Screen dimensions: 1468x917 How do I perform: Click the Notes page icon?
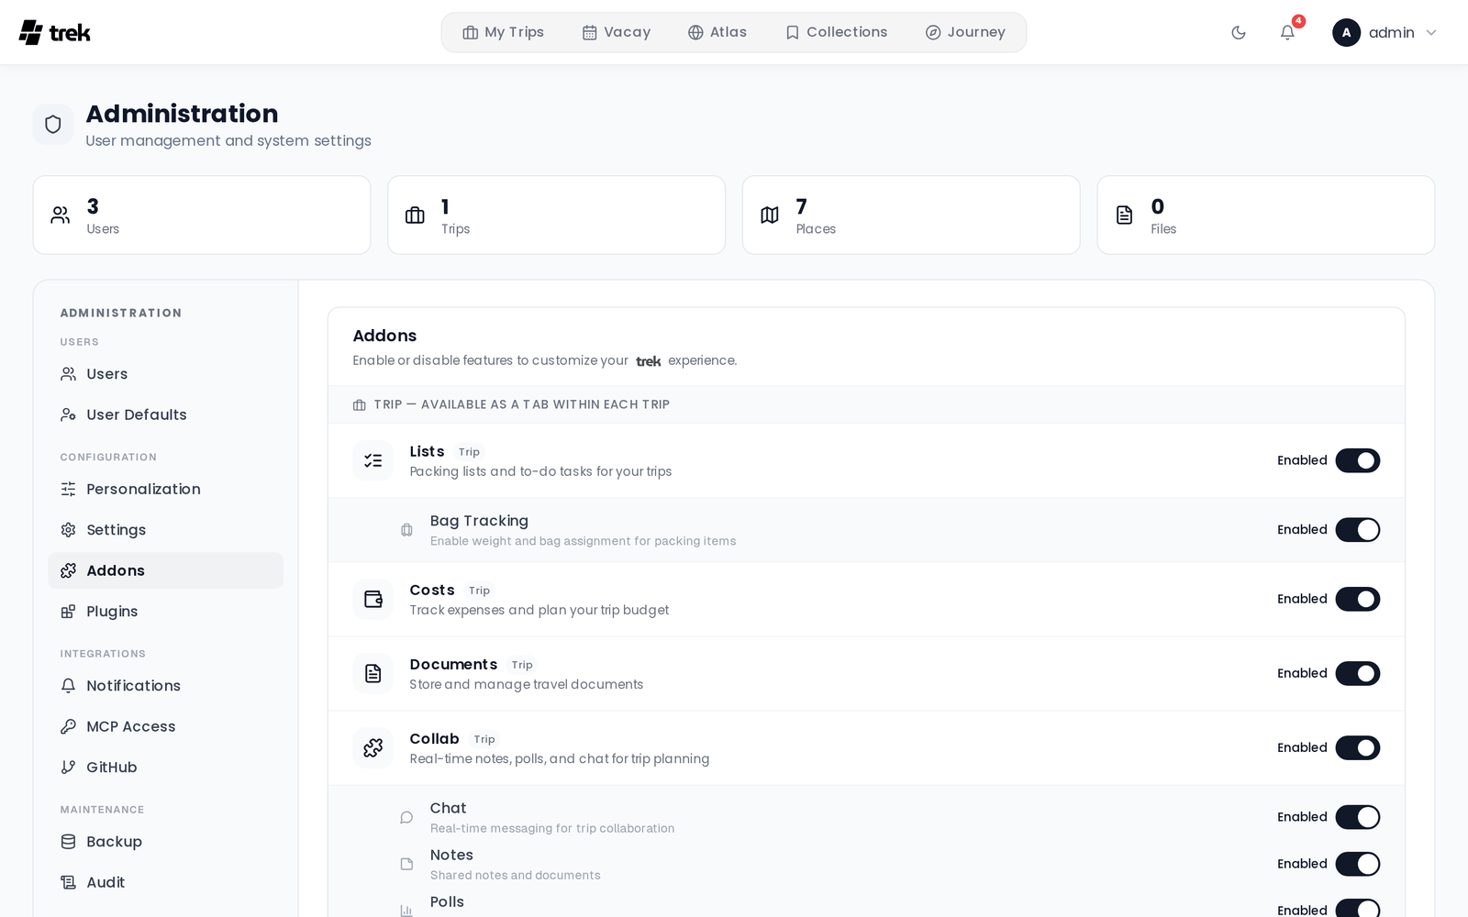[406, 864]
